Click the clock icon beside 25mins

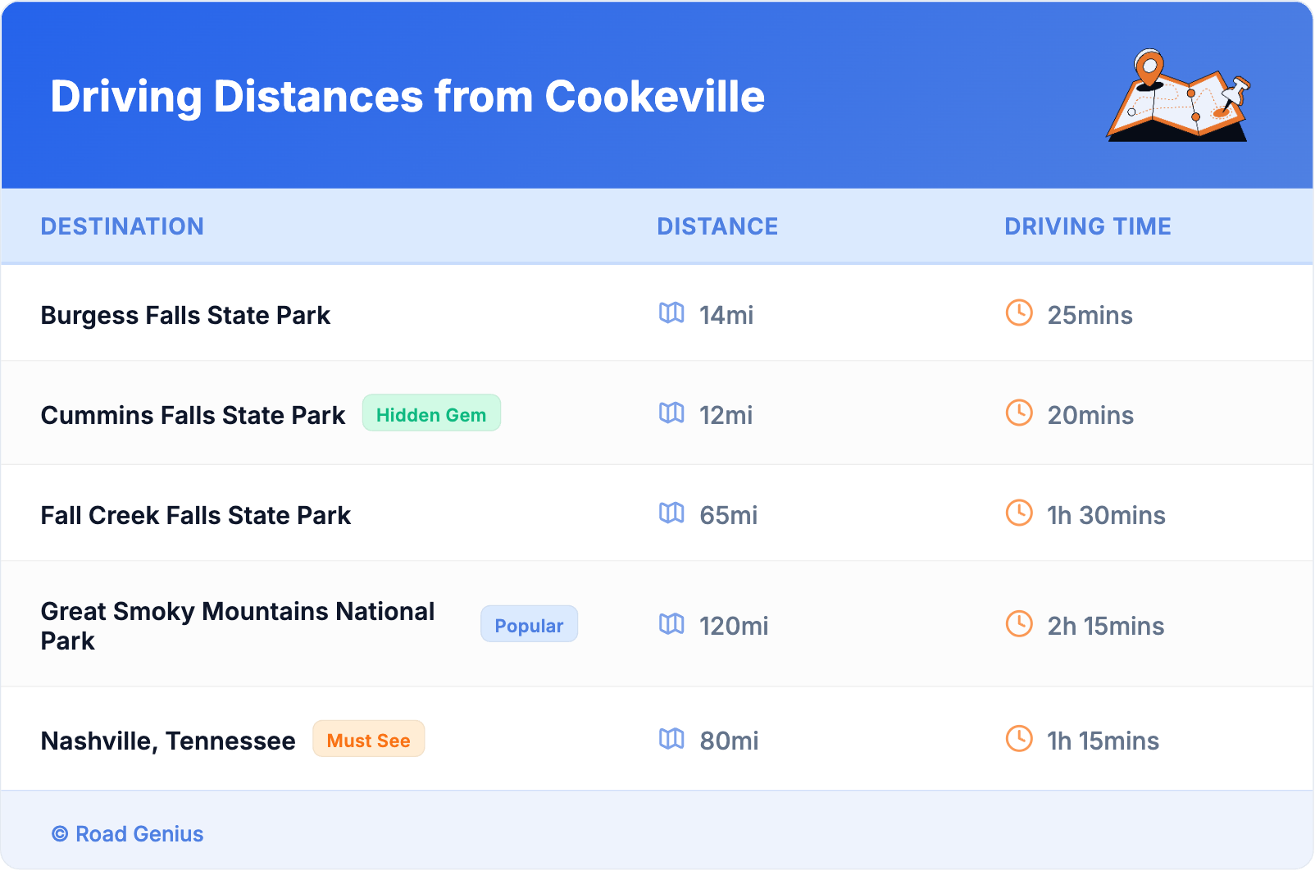tap(1019, 312)
